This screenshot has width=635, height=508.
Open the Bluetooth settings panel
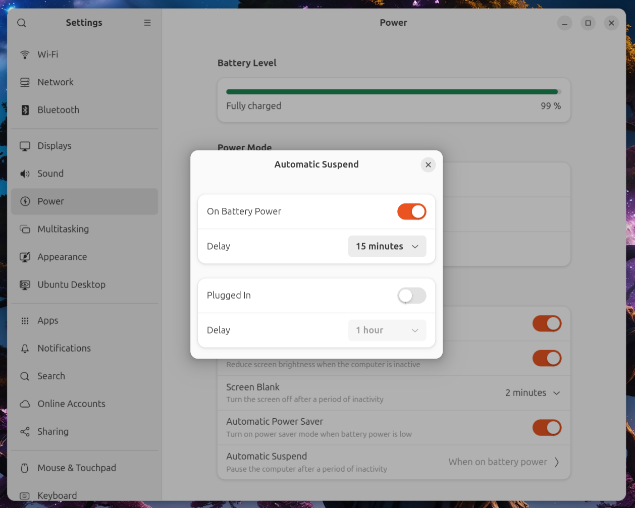point(58,109)
